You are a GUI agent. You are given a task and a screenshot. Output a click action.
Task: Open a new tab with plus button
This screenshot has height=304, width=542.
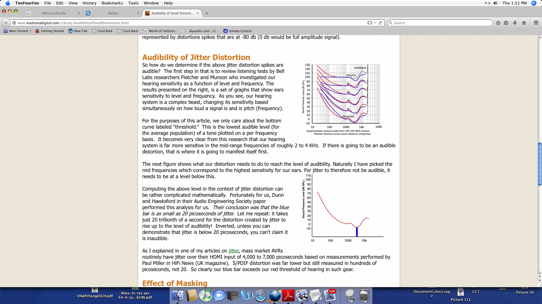pyautogui.click(x=207, y=13)
